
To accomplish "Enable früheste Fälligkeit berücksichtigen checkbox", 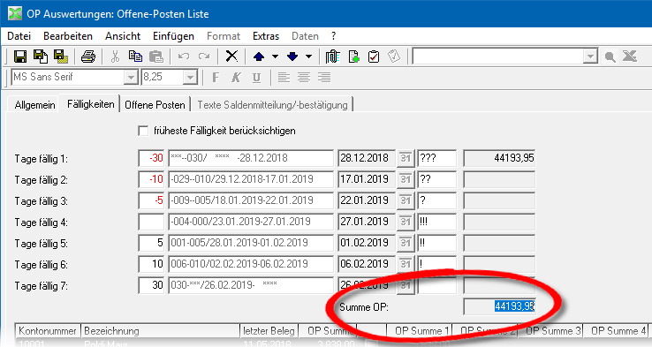I will (x=143, y=131).
